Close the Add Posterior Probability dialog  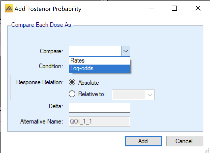click(198, 8)
